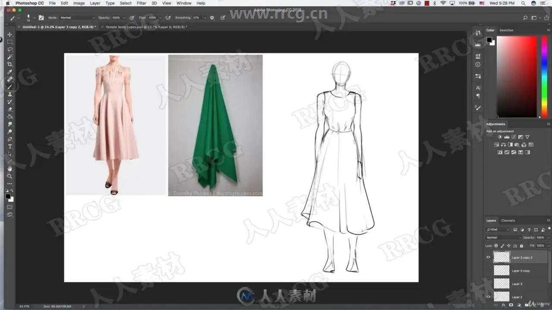Viewport: 552px width, 310px height.
Task: Select the Healing Brush tool
Action: click(x=9, y=79)
